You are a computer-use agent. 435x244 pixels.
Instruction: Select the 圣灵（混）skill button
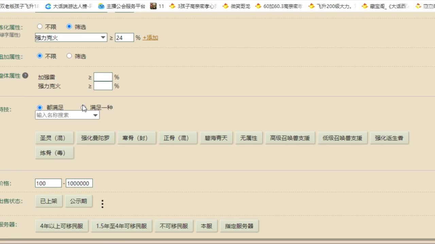55,138
